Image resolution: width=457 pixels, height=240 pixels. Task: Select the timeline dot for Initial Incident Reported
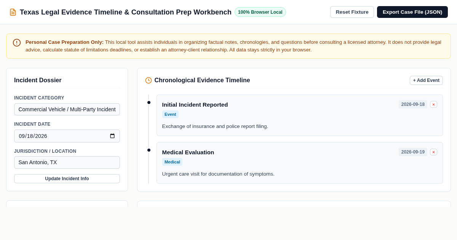pyautogui.click(x=149, y=102)
